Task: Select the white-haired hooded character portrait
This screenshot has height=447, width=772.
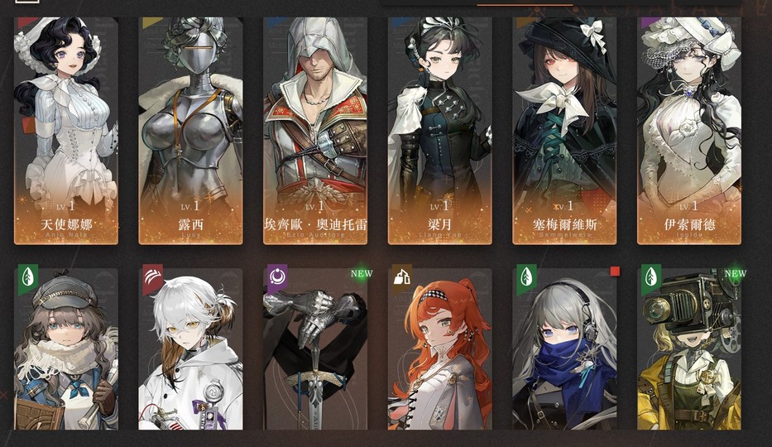Action: pos(190,349)
